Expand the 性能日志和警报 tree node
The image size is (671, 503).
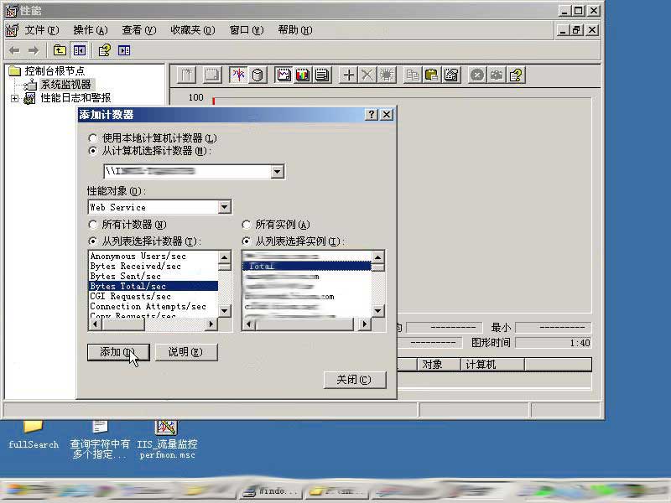click(14, 98)
